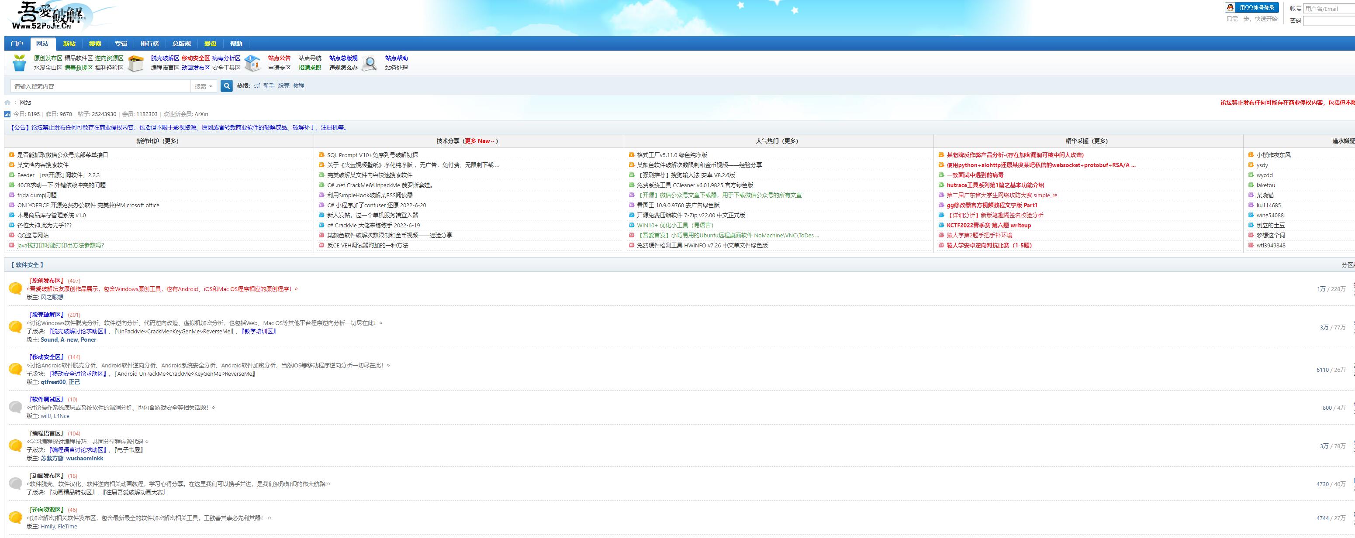This screenshot has width=1355, height=538.
Task: Click post icon beside KCTF2022春季赛 thread
Action: click(942, 226)
